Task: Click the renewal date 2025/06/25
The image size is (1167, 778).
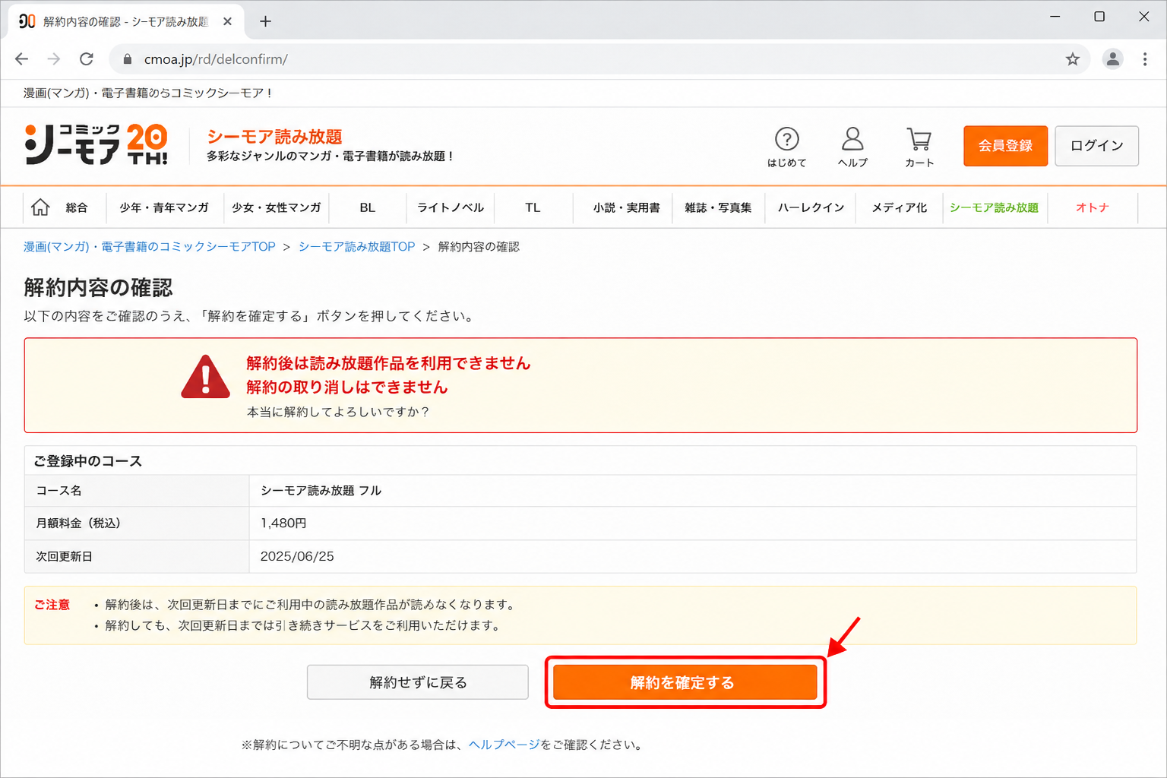Action: coord(297,556)
